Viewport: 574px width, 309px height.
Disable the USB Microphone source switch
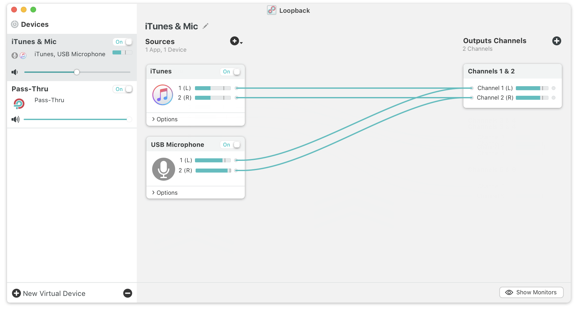click(230, 145)
